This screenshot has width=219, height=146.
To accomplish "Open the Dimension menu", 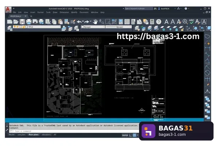I will (64, 12).
